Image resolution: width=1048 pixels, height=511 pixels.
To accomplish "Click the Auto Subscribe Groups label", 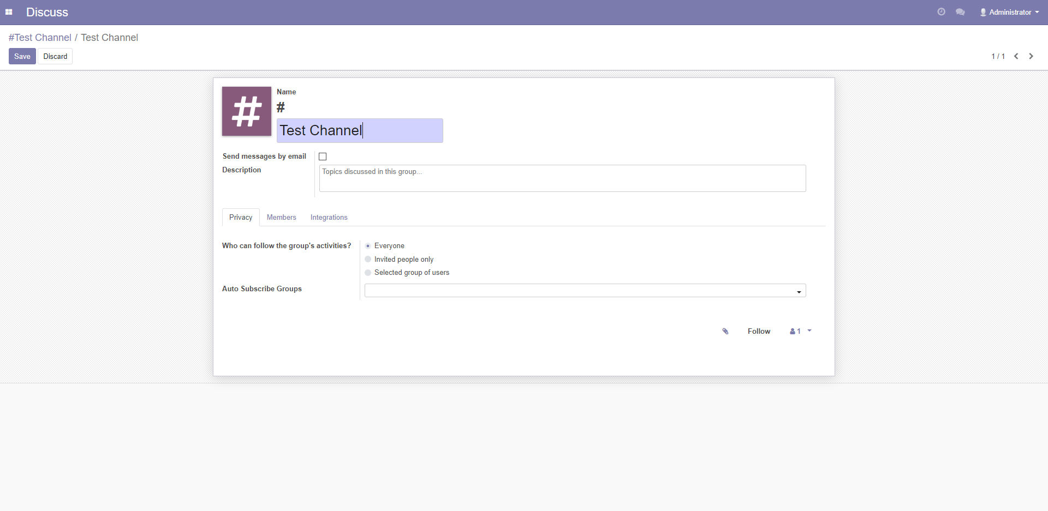I will (262, 288).
